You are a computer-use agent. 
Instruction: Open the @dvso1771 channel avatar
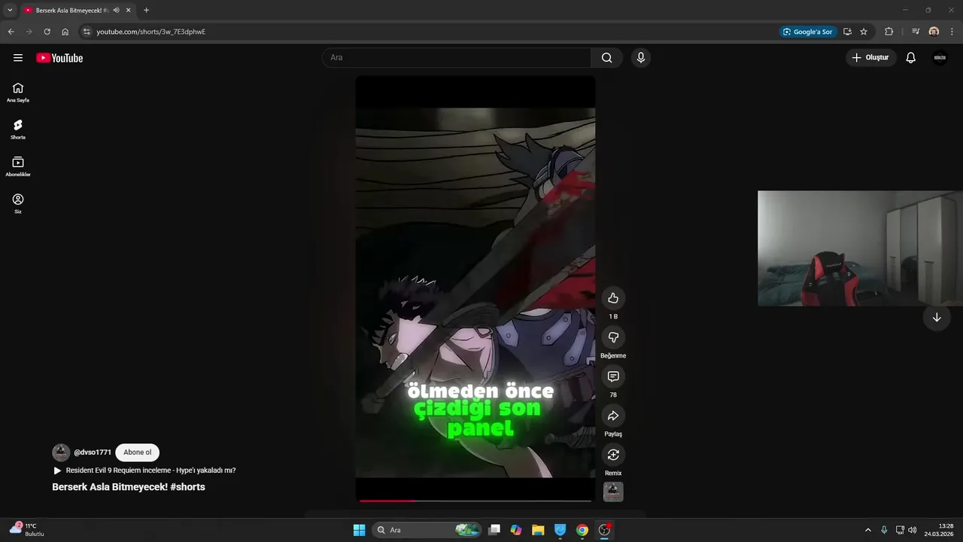[61, 452]
